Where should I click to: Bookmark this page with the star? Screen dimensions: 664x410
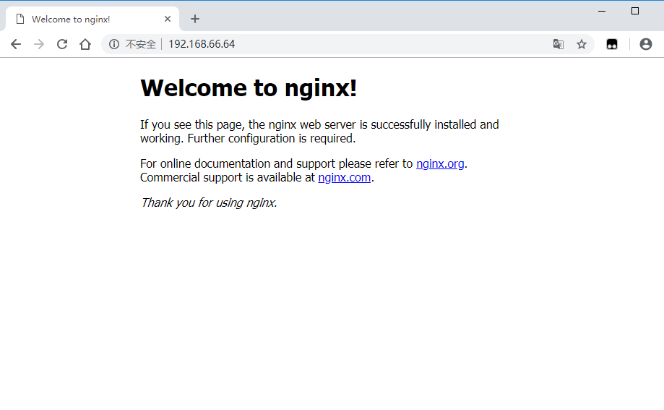582,44
